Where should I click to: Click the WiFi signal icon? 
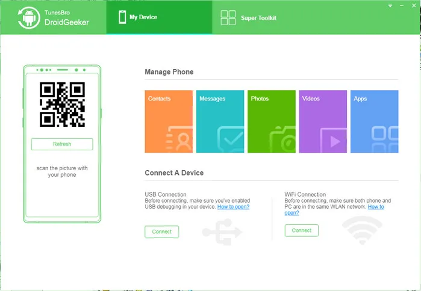tap(362, 230)
